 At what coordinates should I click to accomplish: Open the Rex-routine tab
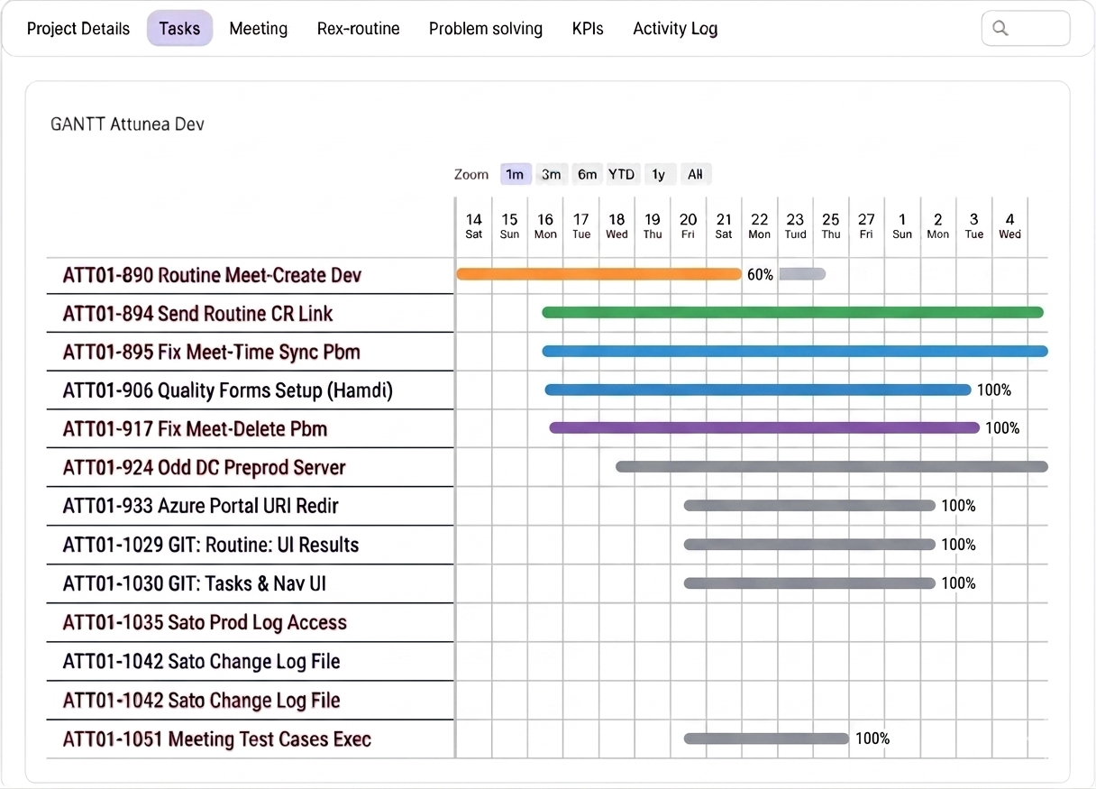coord(358,28)
